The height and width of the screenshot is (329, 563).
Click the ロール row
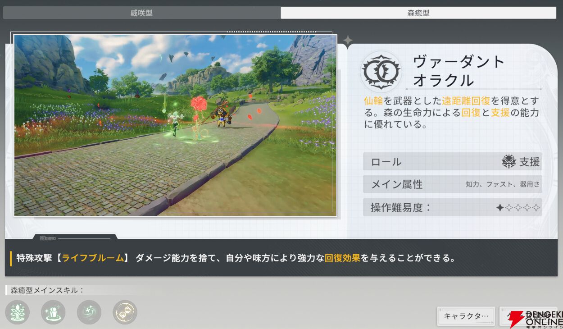click(x=452, y=162)
